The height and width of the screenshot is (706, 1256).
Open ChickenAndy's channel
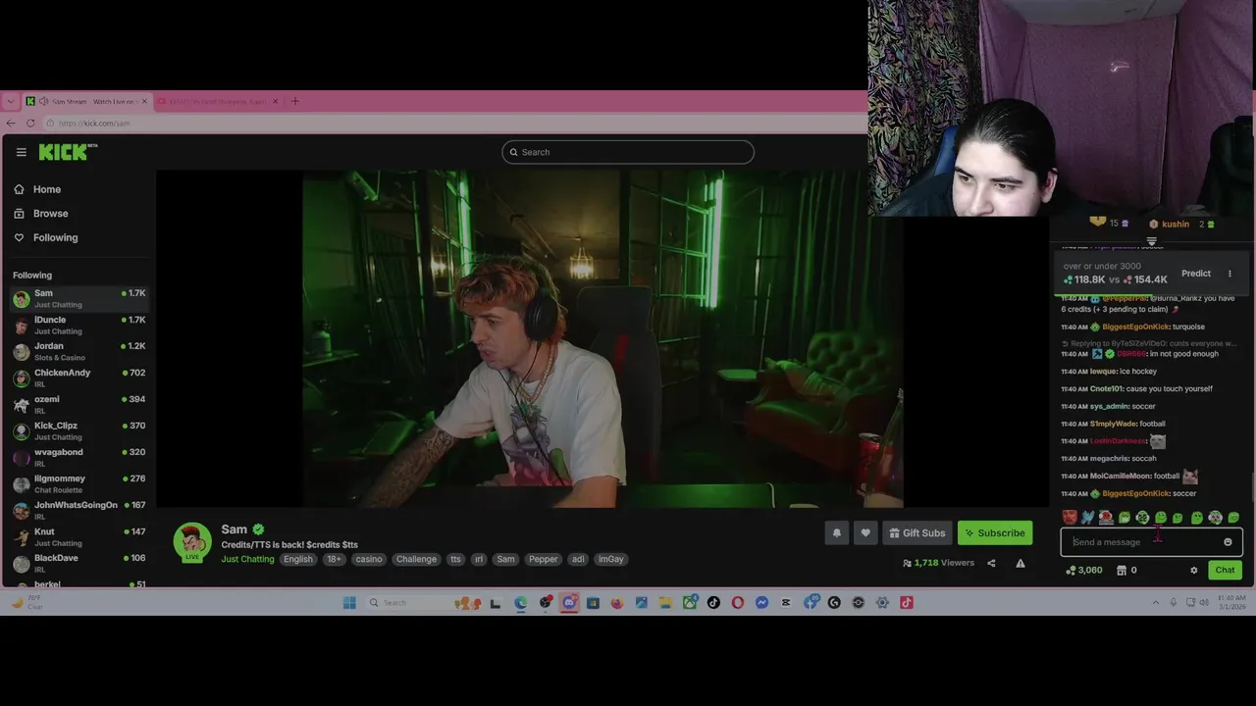click(78, 378)
